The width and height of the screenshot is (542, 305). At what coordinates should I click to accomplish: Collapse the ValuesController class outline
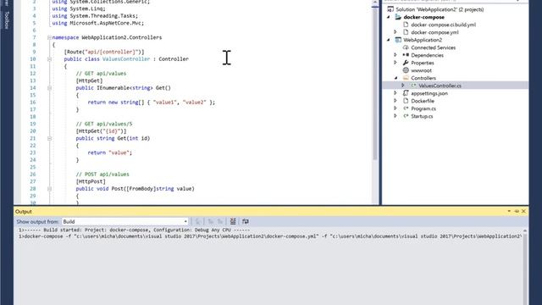(x=49, y=59)
